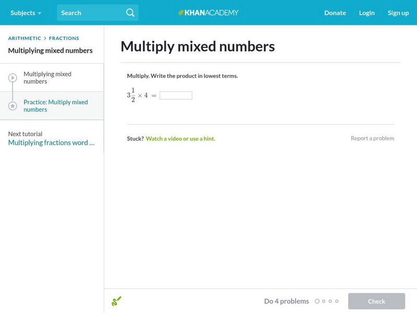
Task: Click the video play icon in sidebar
Action: (x=13, y=78)
